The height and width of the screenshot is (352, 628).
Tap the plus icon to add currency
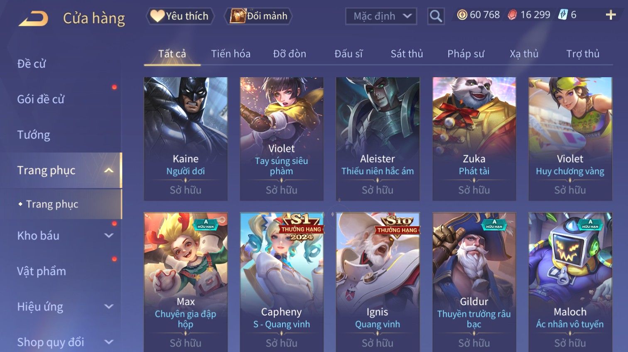[x=611, y=15]
